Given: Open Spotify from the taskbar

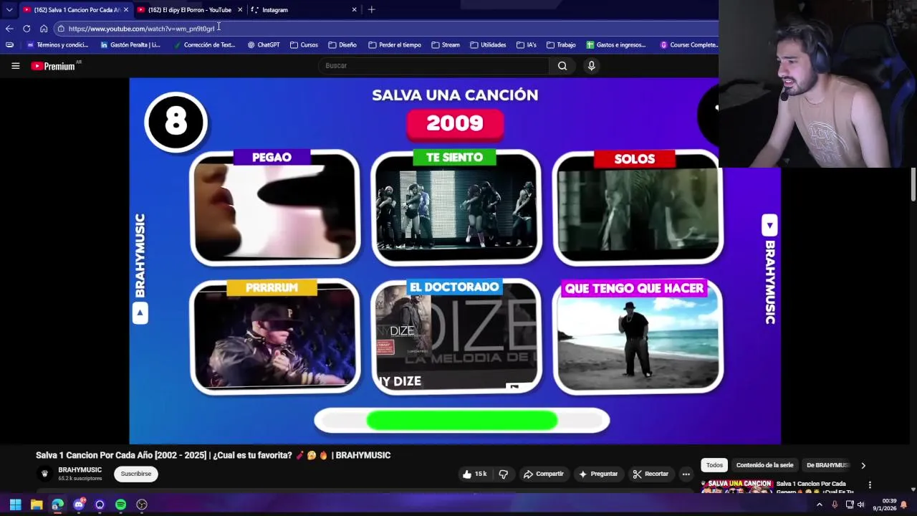Looking at the screenshot, I should point(120,505).
